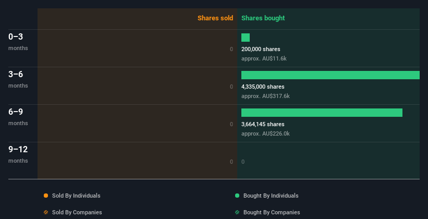Image resolution: width=428 pixels, height=219 pixels.
Task: Click the 0 sold value in 9–12 months row
Action: [x=231, y=162]
